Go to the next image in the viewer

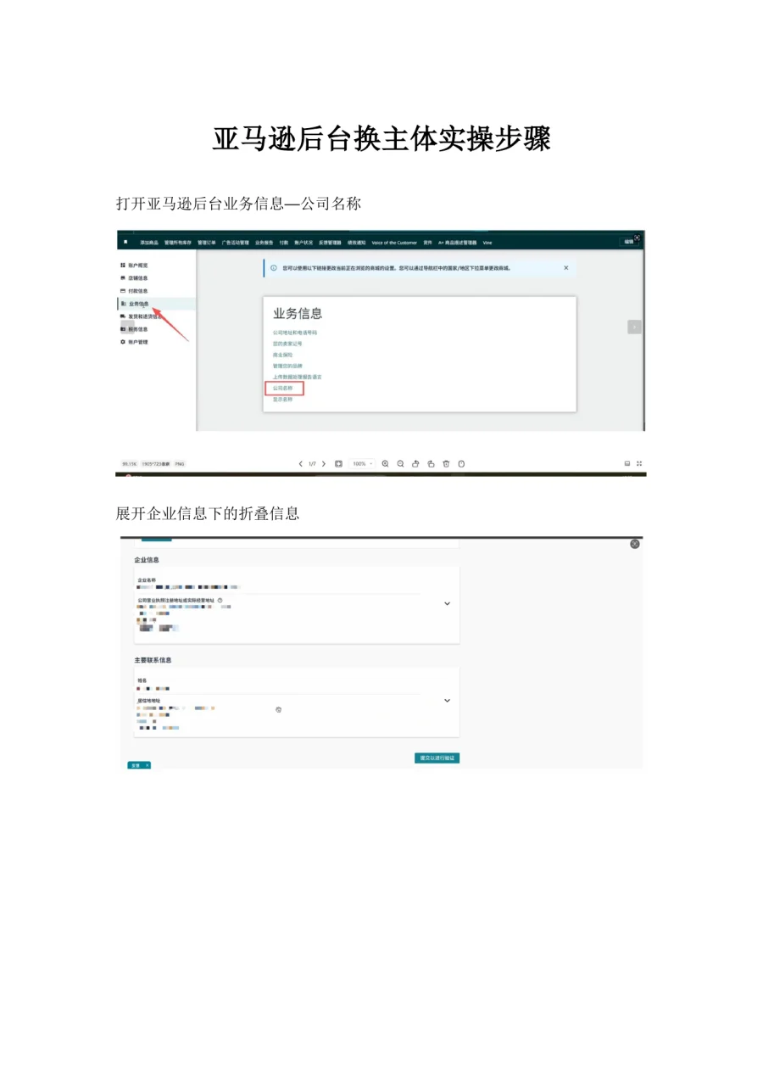click(324, 464)
